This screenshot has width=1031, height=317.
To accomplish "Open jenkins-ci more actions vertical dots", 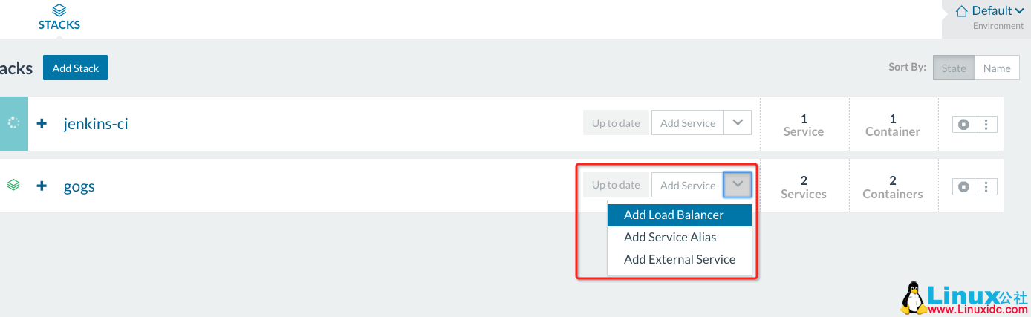I will (986, 125).
